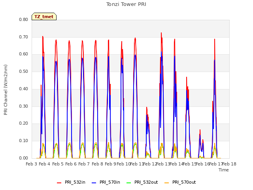The width and height of the screenshot is (253, 190).
Task: Click the 0.20 y-axis tick value
Action: point(24,123)
